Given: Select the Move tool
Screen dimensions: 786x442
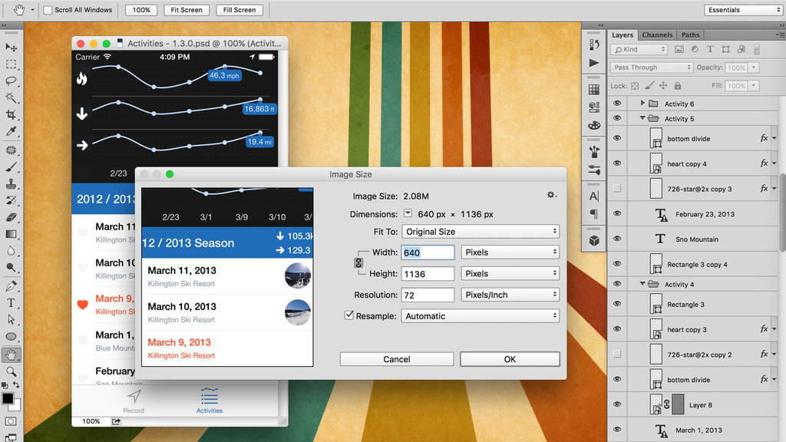Looking at the screenshot, I should [11, 47].
